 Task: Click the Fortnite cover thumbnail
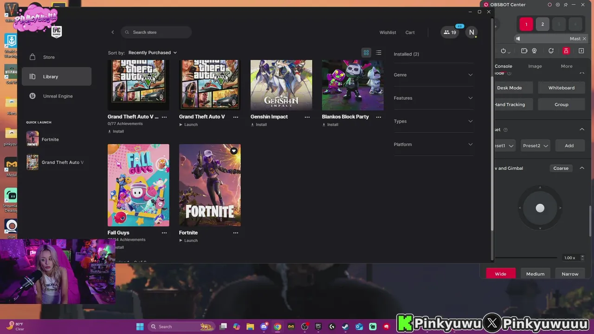[210, 185]
